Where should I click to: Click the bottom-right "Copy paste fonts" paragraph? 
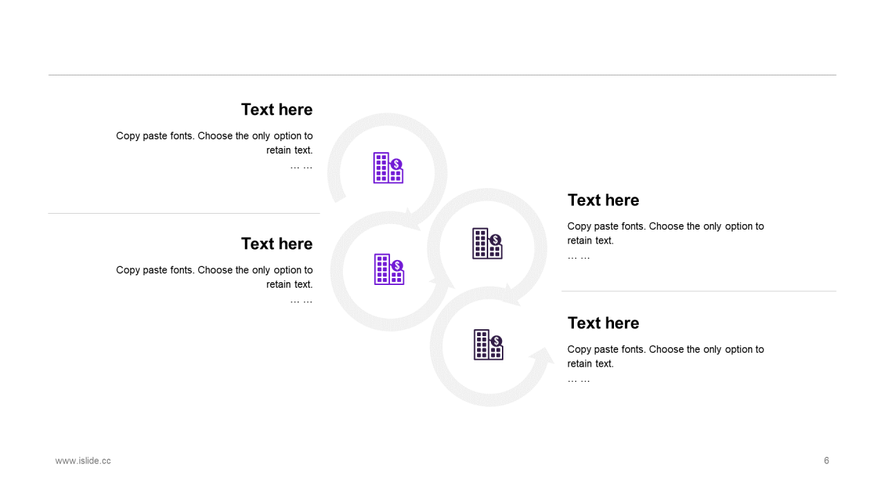pyautogui.click(x=665, y=356)
